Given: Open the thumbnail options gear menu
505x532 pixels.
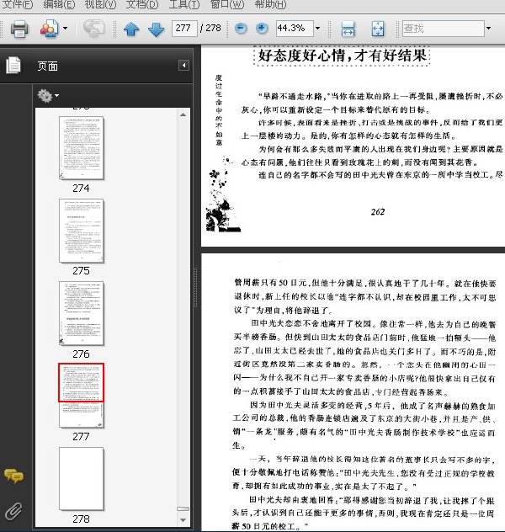Looking at the screenshot, I should point(48,96).
